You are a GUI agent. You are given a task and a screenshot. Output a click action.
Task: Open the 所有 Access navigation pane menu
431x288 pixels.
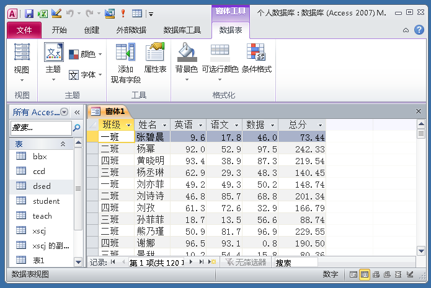coord(64,112)
